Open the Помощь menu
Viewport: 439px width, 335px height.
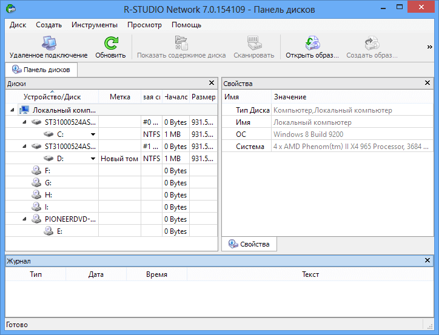pos(187,25)
